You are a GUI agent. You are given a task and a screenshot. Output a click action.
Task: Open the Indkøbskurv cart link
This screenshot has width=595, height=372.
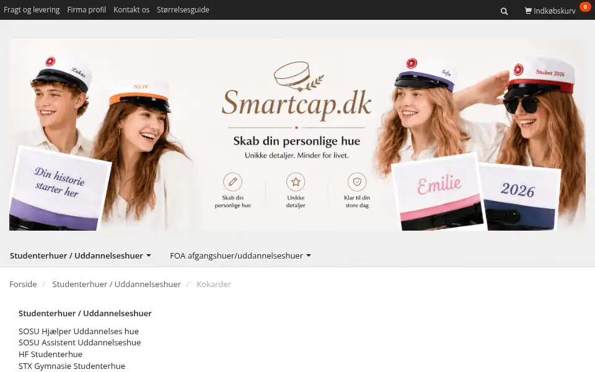point(550,11)
